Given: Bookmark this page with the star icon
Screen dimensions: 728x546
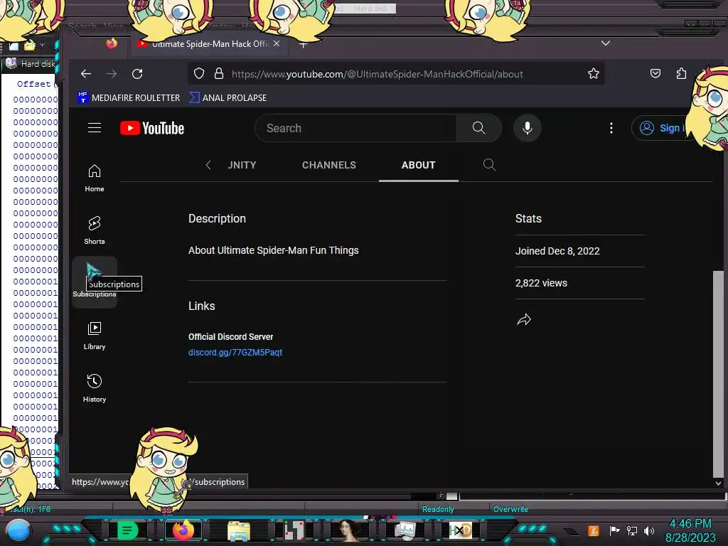Looking at the screenshot, I should (x=593, y=73).
